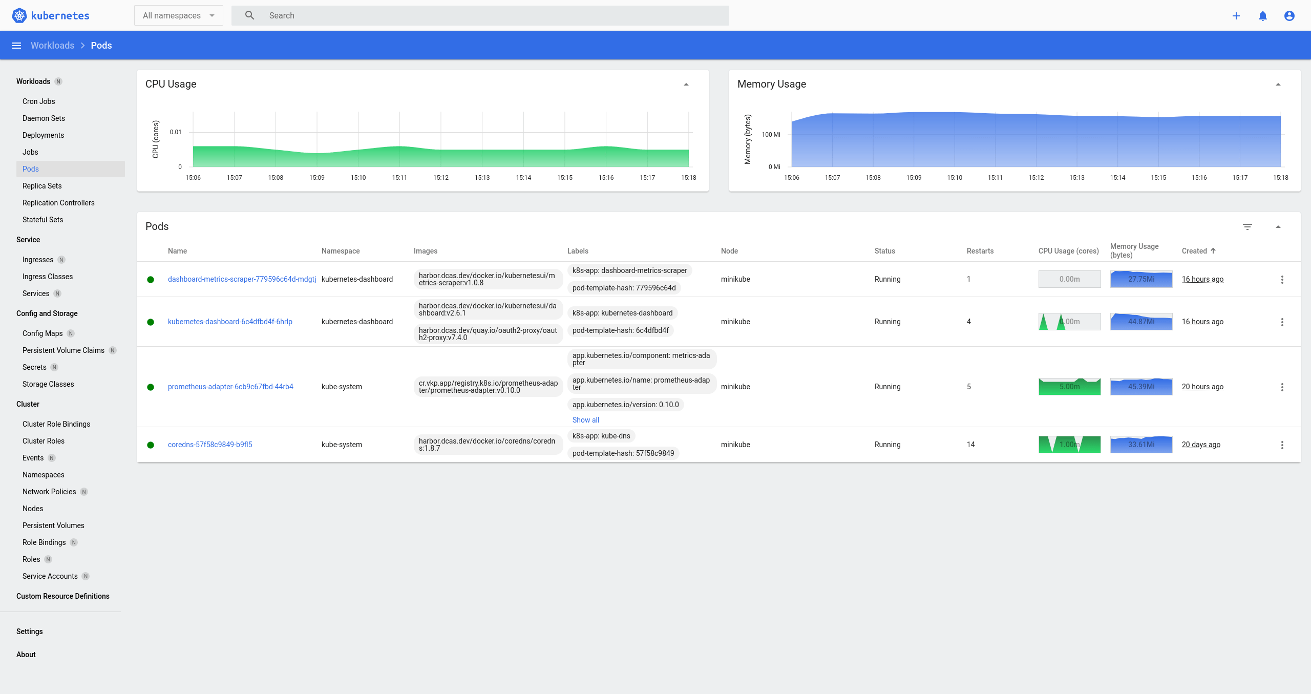Click the search magnifier icon
This screenshot has width=1311, height=694.
click(249, 15)
